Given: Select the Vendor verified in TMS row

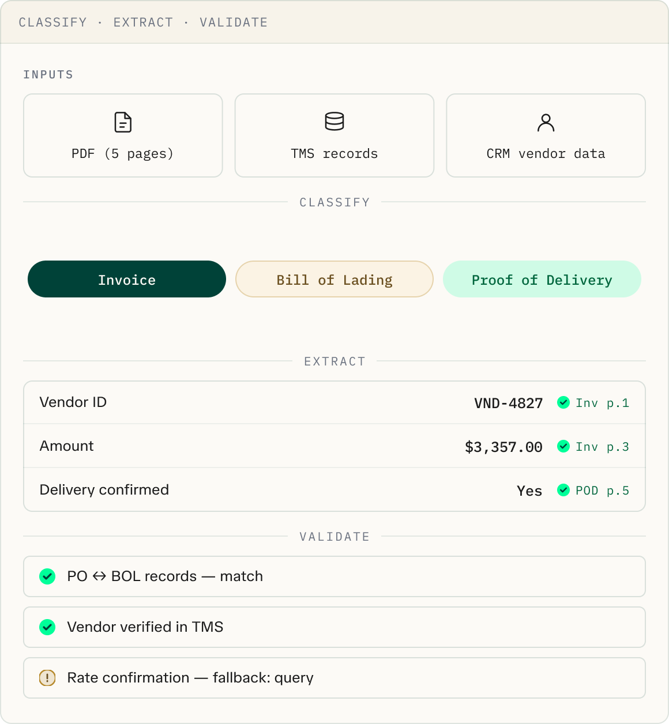Looking at the screenshot, I should [x=334, y=627].
